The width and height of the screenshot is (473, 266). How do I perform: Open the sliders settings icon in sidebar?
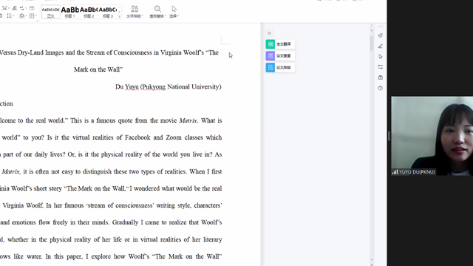(381, 67)
